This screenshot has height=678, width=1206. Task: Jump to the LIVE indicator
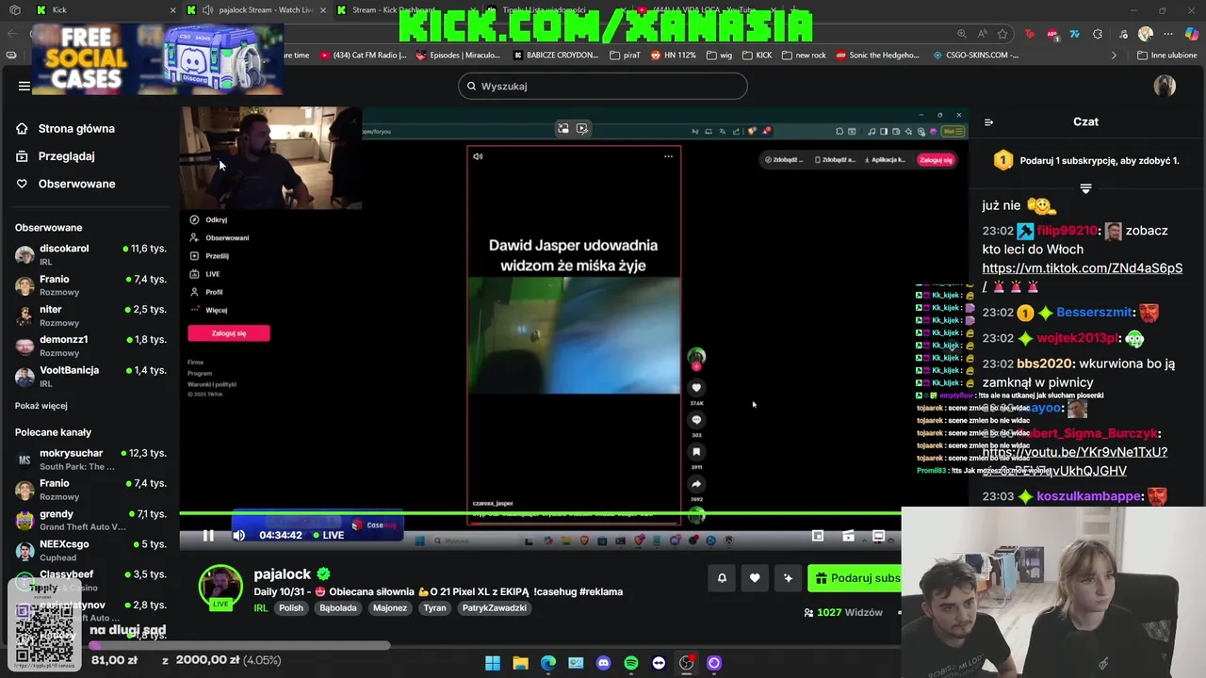327,535
